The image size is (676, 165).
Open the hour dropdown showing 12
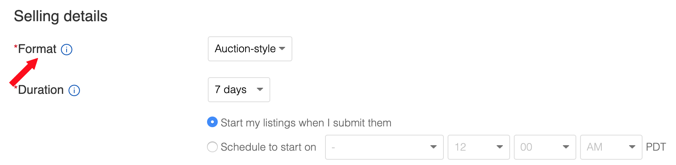click(x=478, y=147)
